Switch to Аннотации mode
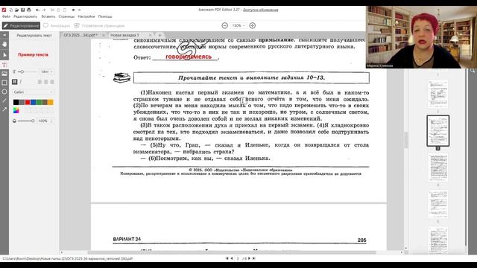The width and height of the screenshot is (477, 268). pos(57,26)
